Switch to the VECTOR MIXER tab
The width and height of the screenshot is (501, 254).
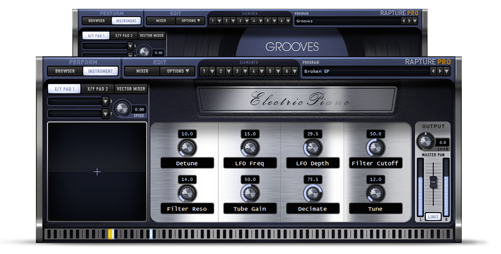[x=131, y=89]
